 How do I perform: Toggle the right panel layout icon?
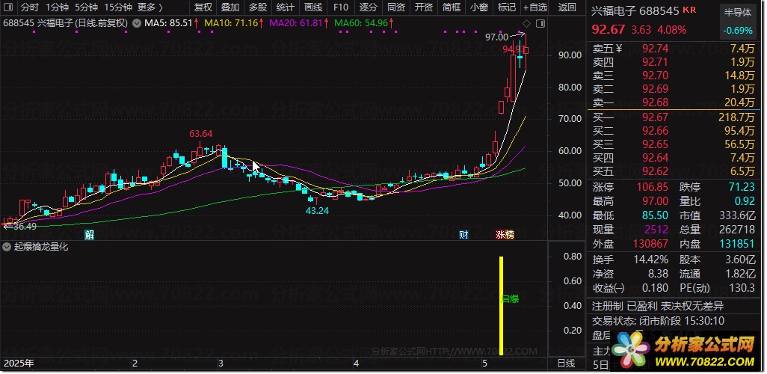[540, 23]
